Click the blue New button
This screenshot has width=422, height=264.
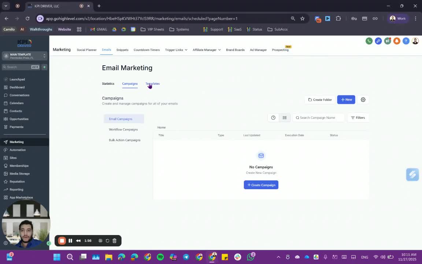(x=346, y=100)
